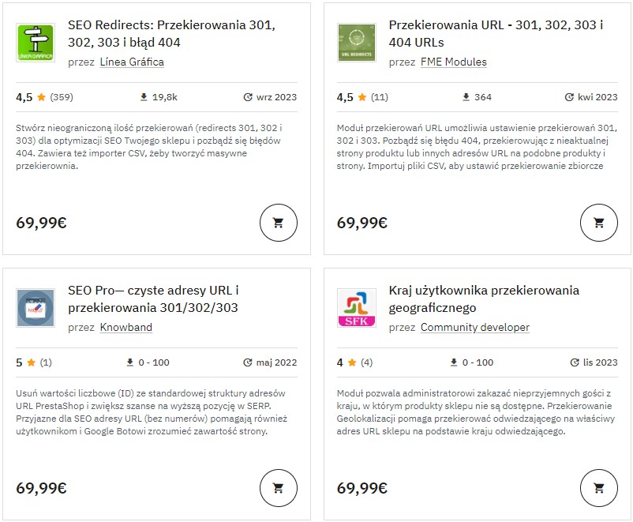The height and width of the screenshot is (522, 633).
Task: Open SEO Redirects module title
Action: [x=171, y=33]
